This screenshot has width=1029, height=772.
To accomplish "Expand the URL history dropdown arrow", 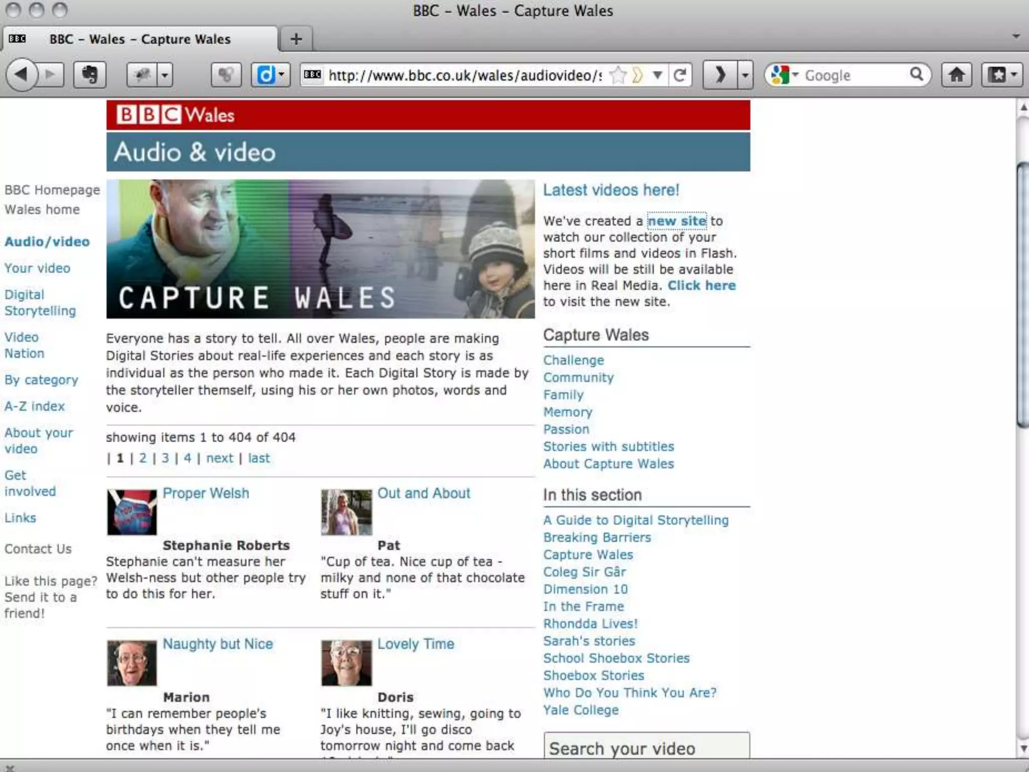I will coord(657,75).
